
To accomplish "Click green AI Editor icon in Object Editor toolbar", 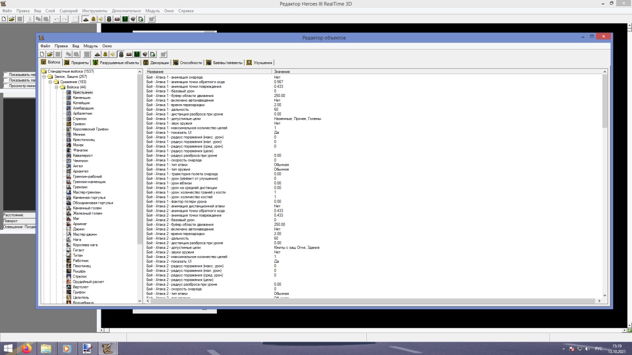I will coord(136,54).
